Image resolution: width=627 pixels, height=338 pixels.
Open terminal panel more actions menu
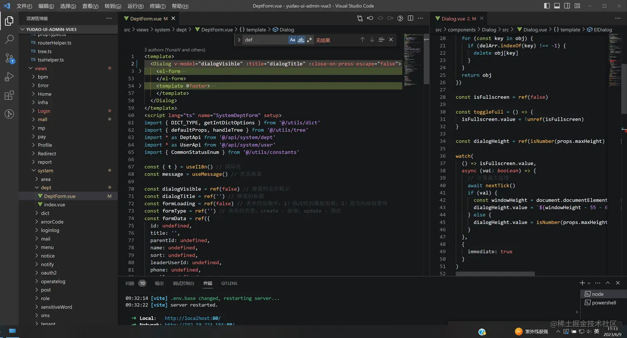[x=598, y=283]
